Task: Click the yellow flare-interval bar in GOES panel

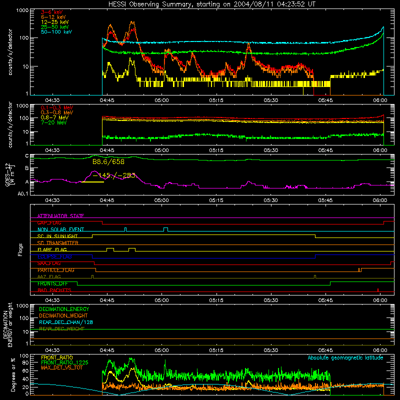Action: [92, 182]
